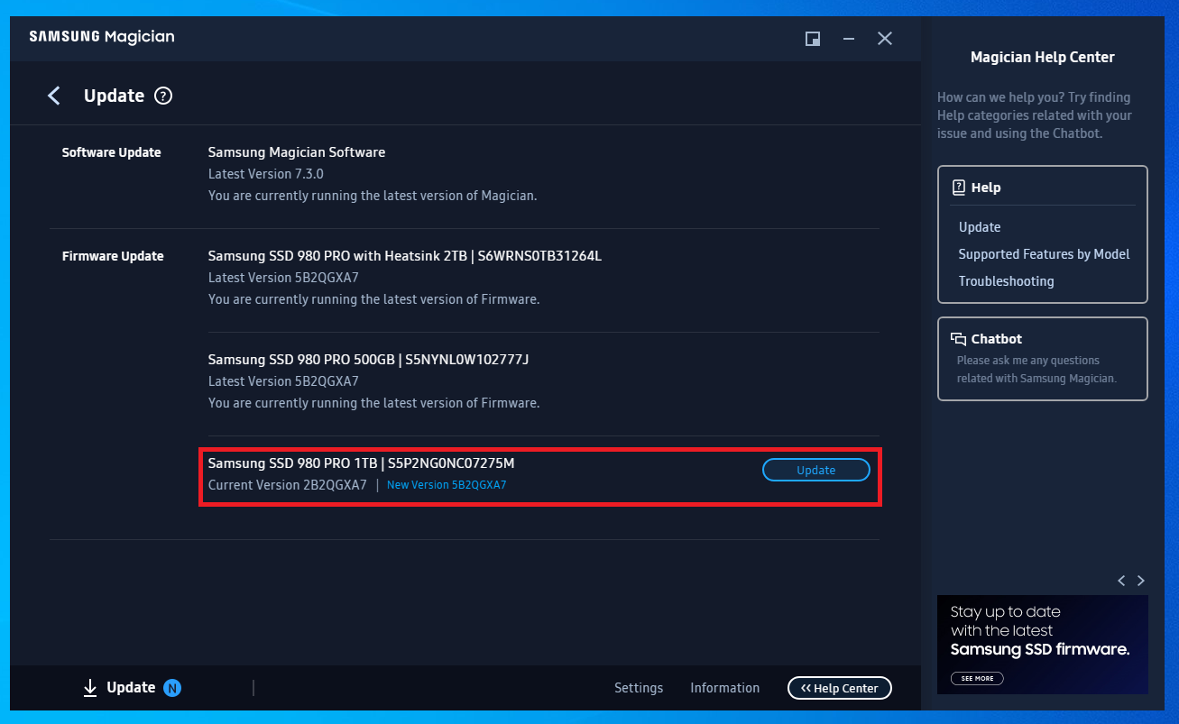Open the Troubleshooting help topic
This screenshot has width=1179, height=724.
coord(1006,280)
